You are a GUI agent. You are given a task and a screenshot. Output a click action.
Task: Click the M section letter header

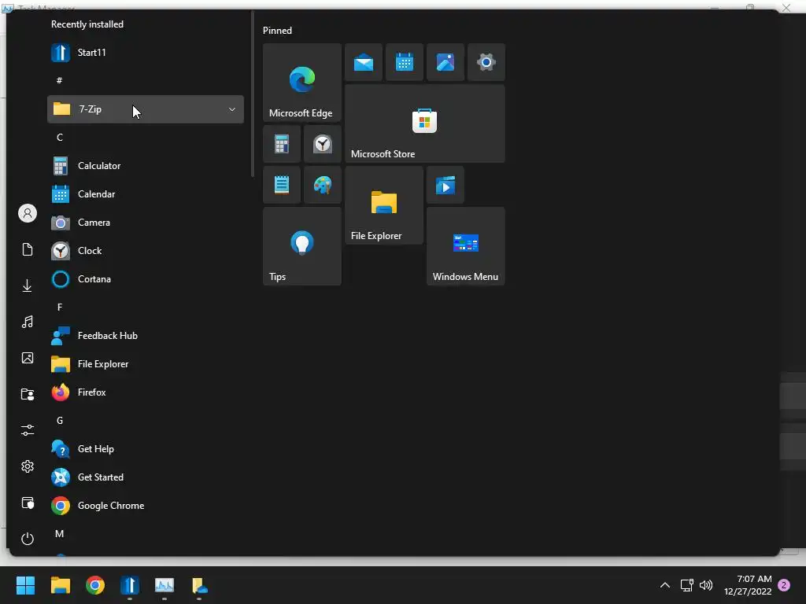point(60,534)
